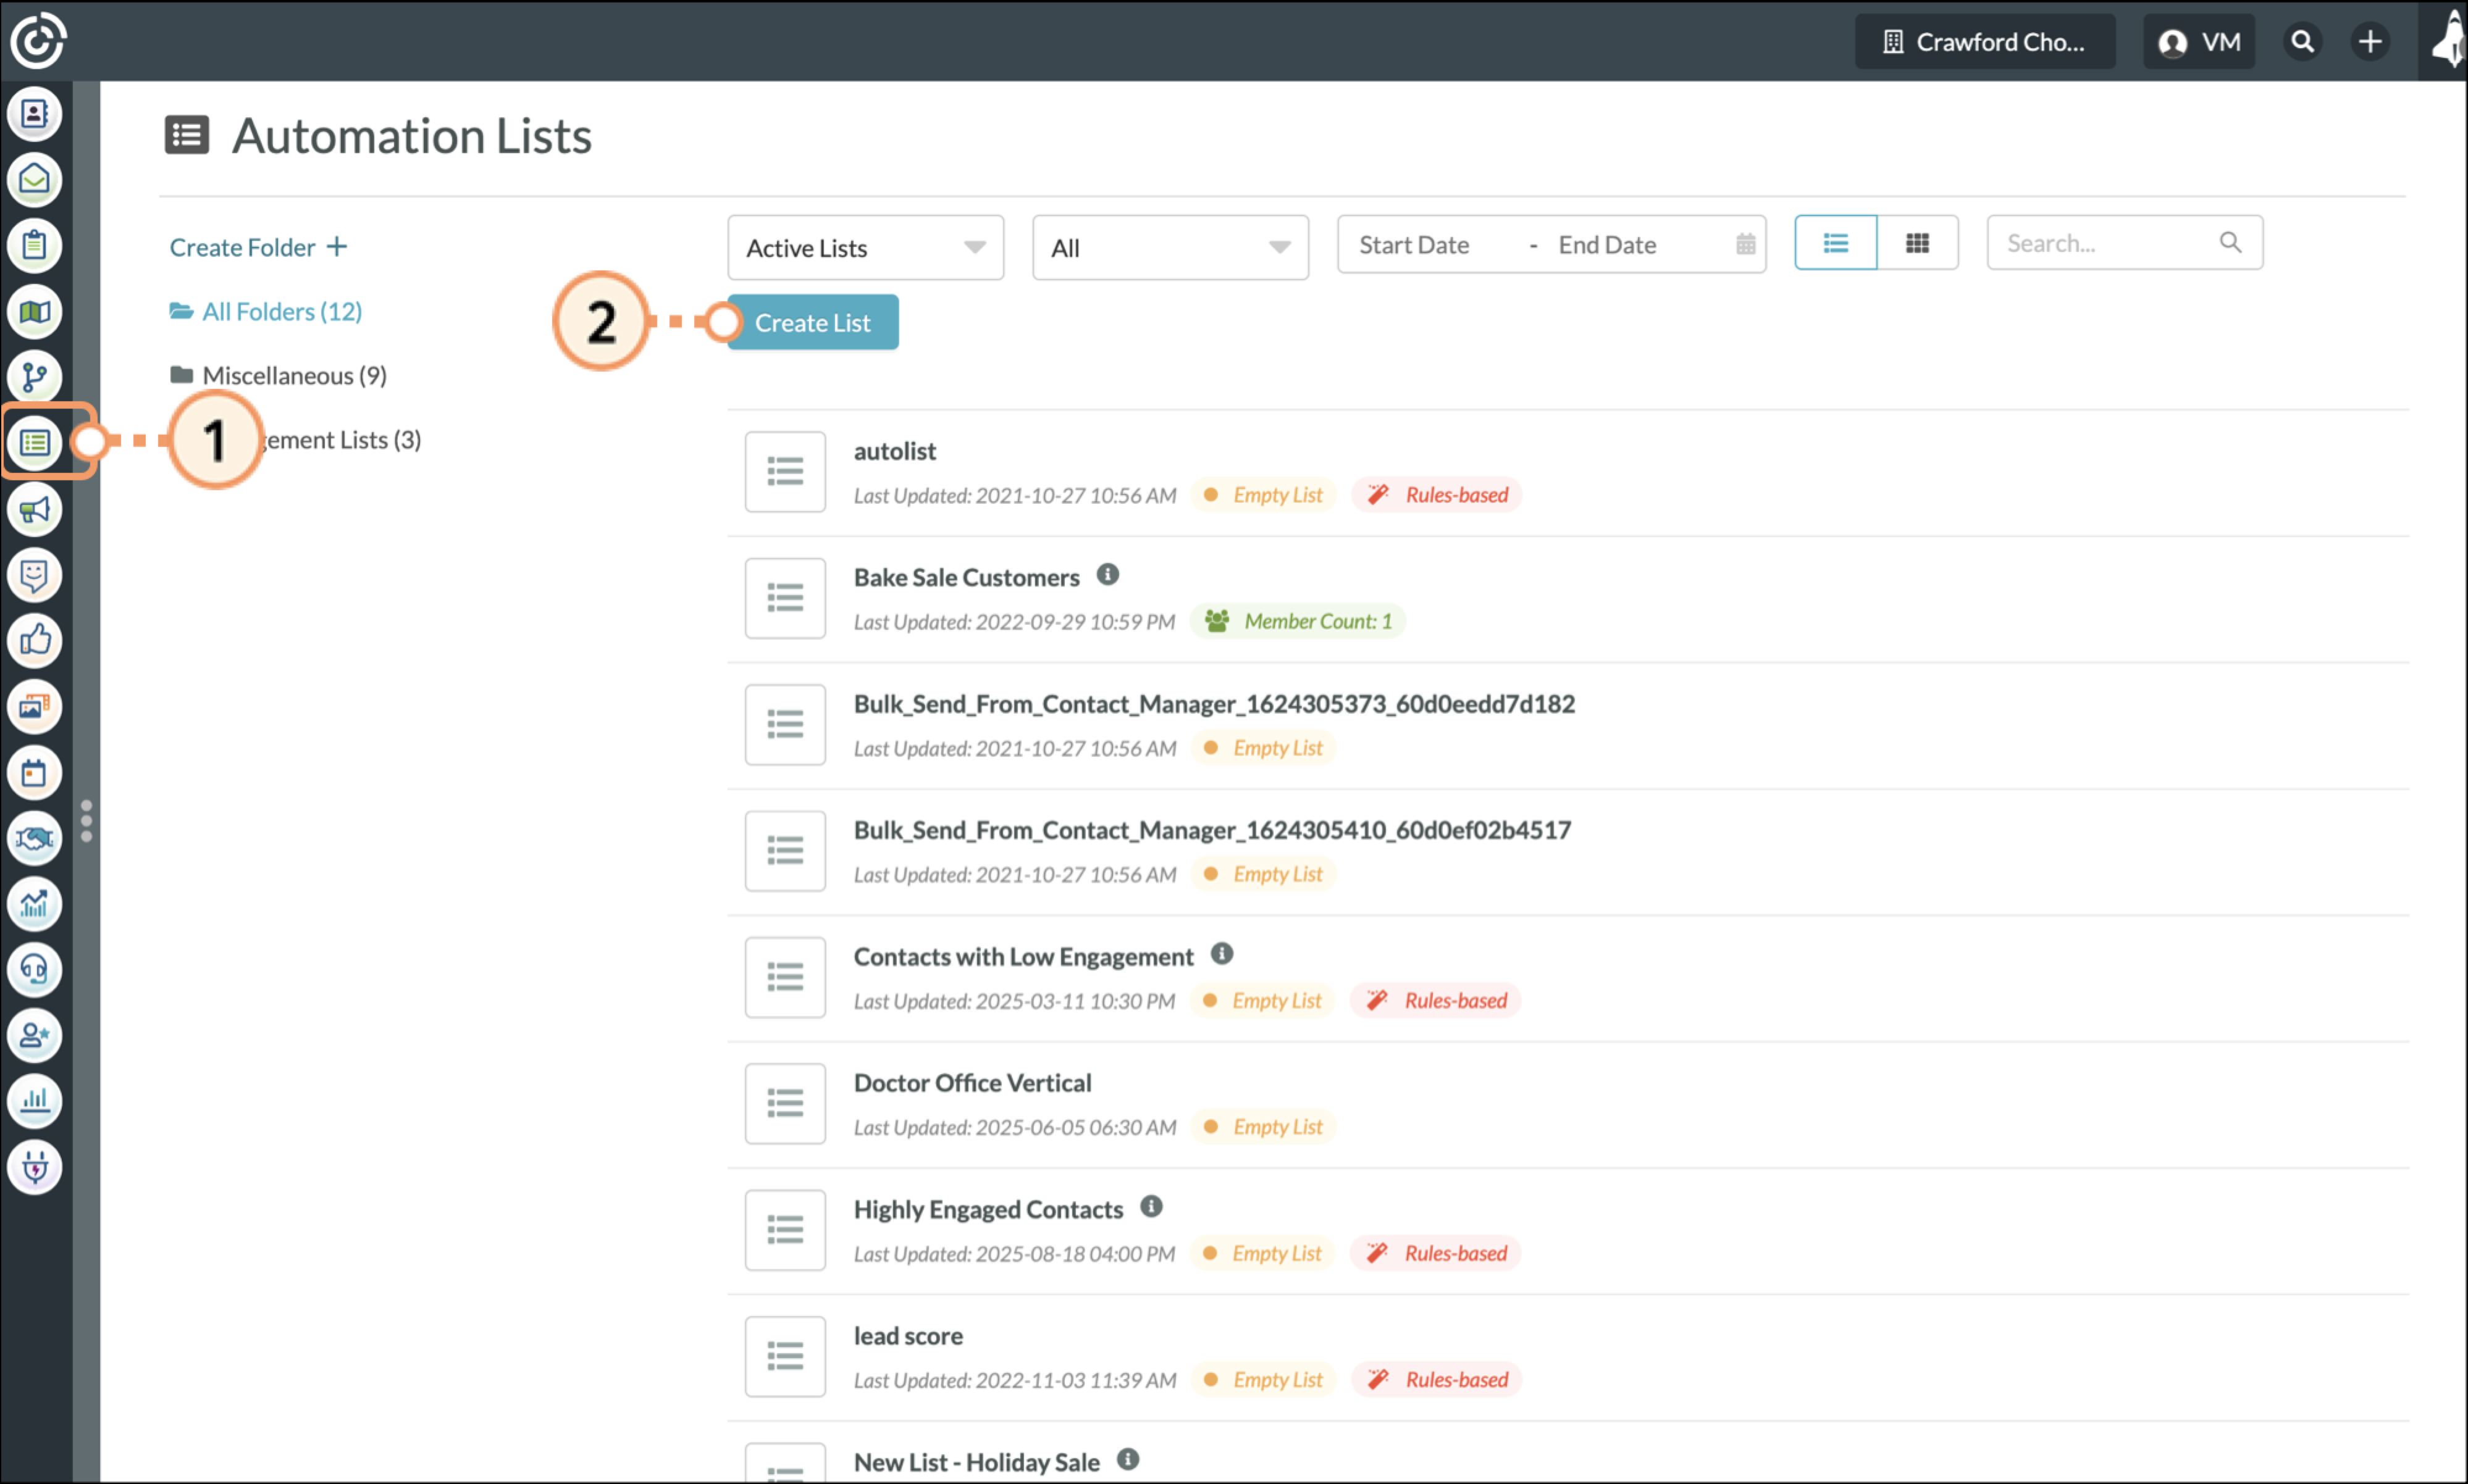
Task: Click the megaphone campaigns sidebar icon
Action: [x=35, y=510]
